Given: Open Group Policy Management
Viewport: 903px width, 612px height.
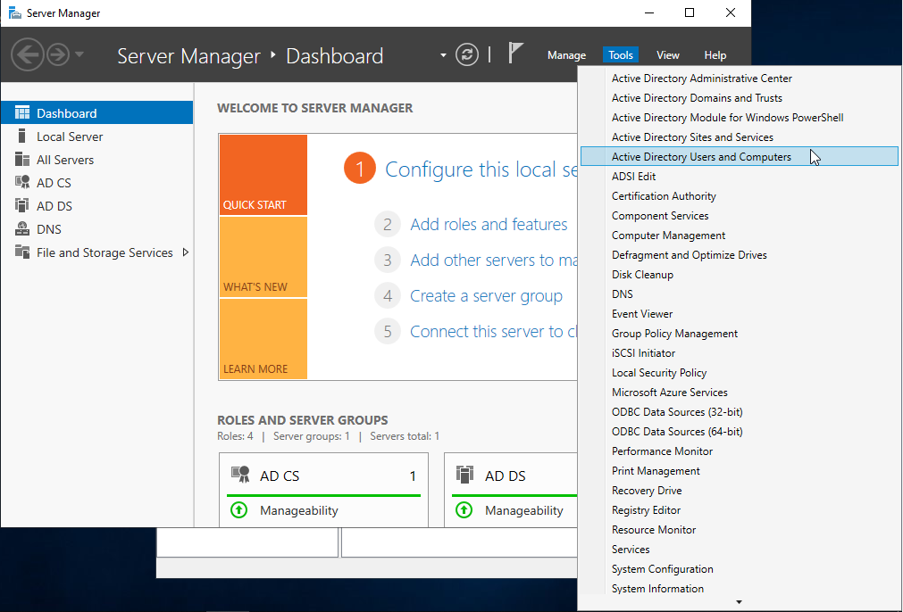Looking at the screenshot, I should tap(739, 333).
